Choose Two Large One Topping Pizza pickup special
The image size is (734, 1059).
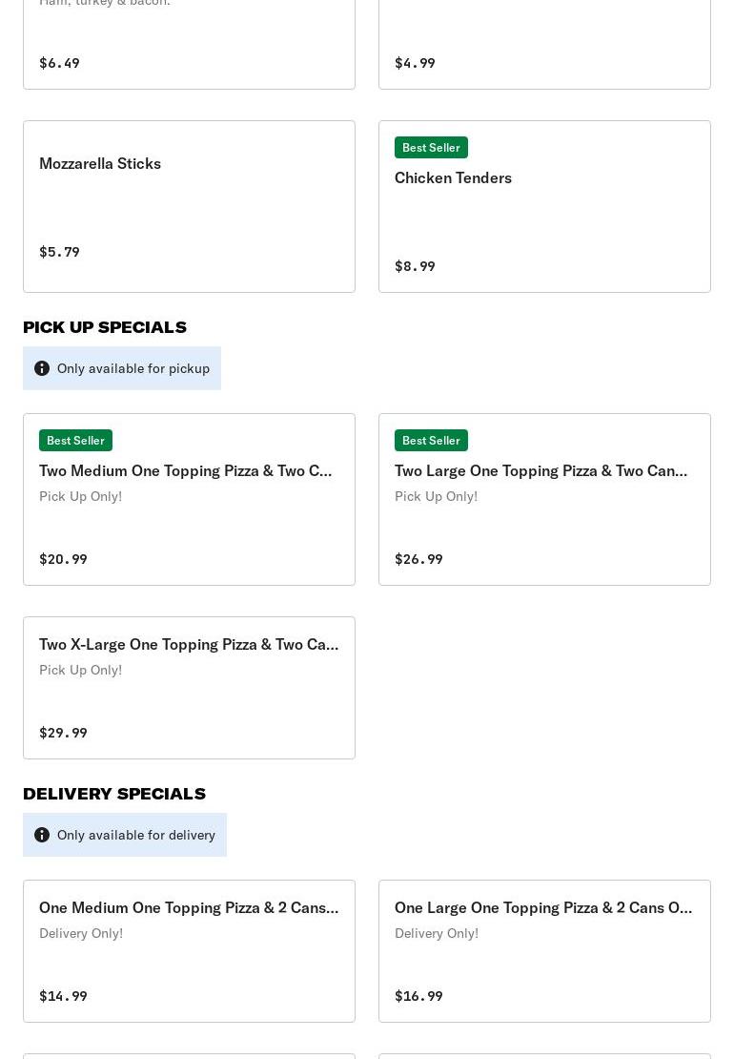pos(540,470)
